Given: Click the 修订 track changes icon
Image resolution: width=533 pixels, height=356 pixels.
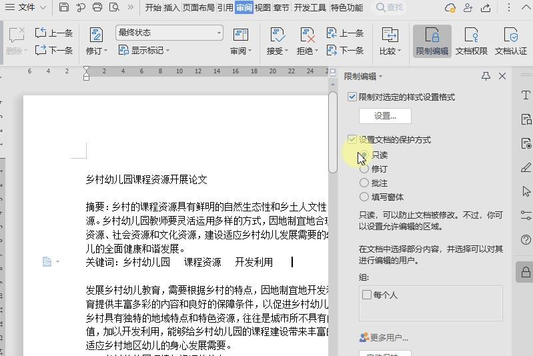Looking at the screenshot, I should (95, 41).
